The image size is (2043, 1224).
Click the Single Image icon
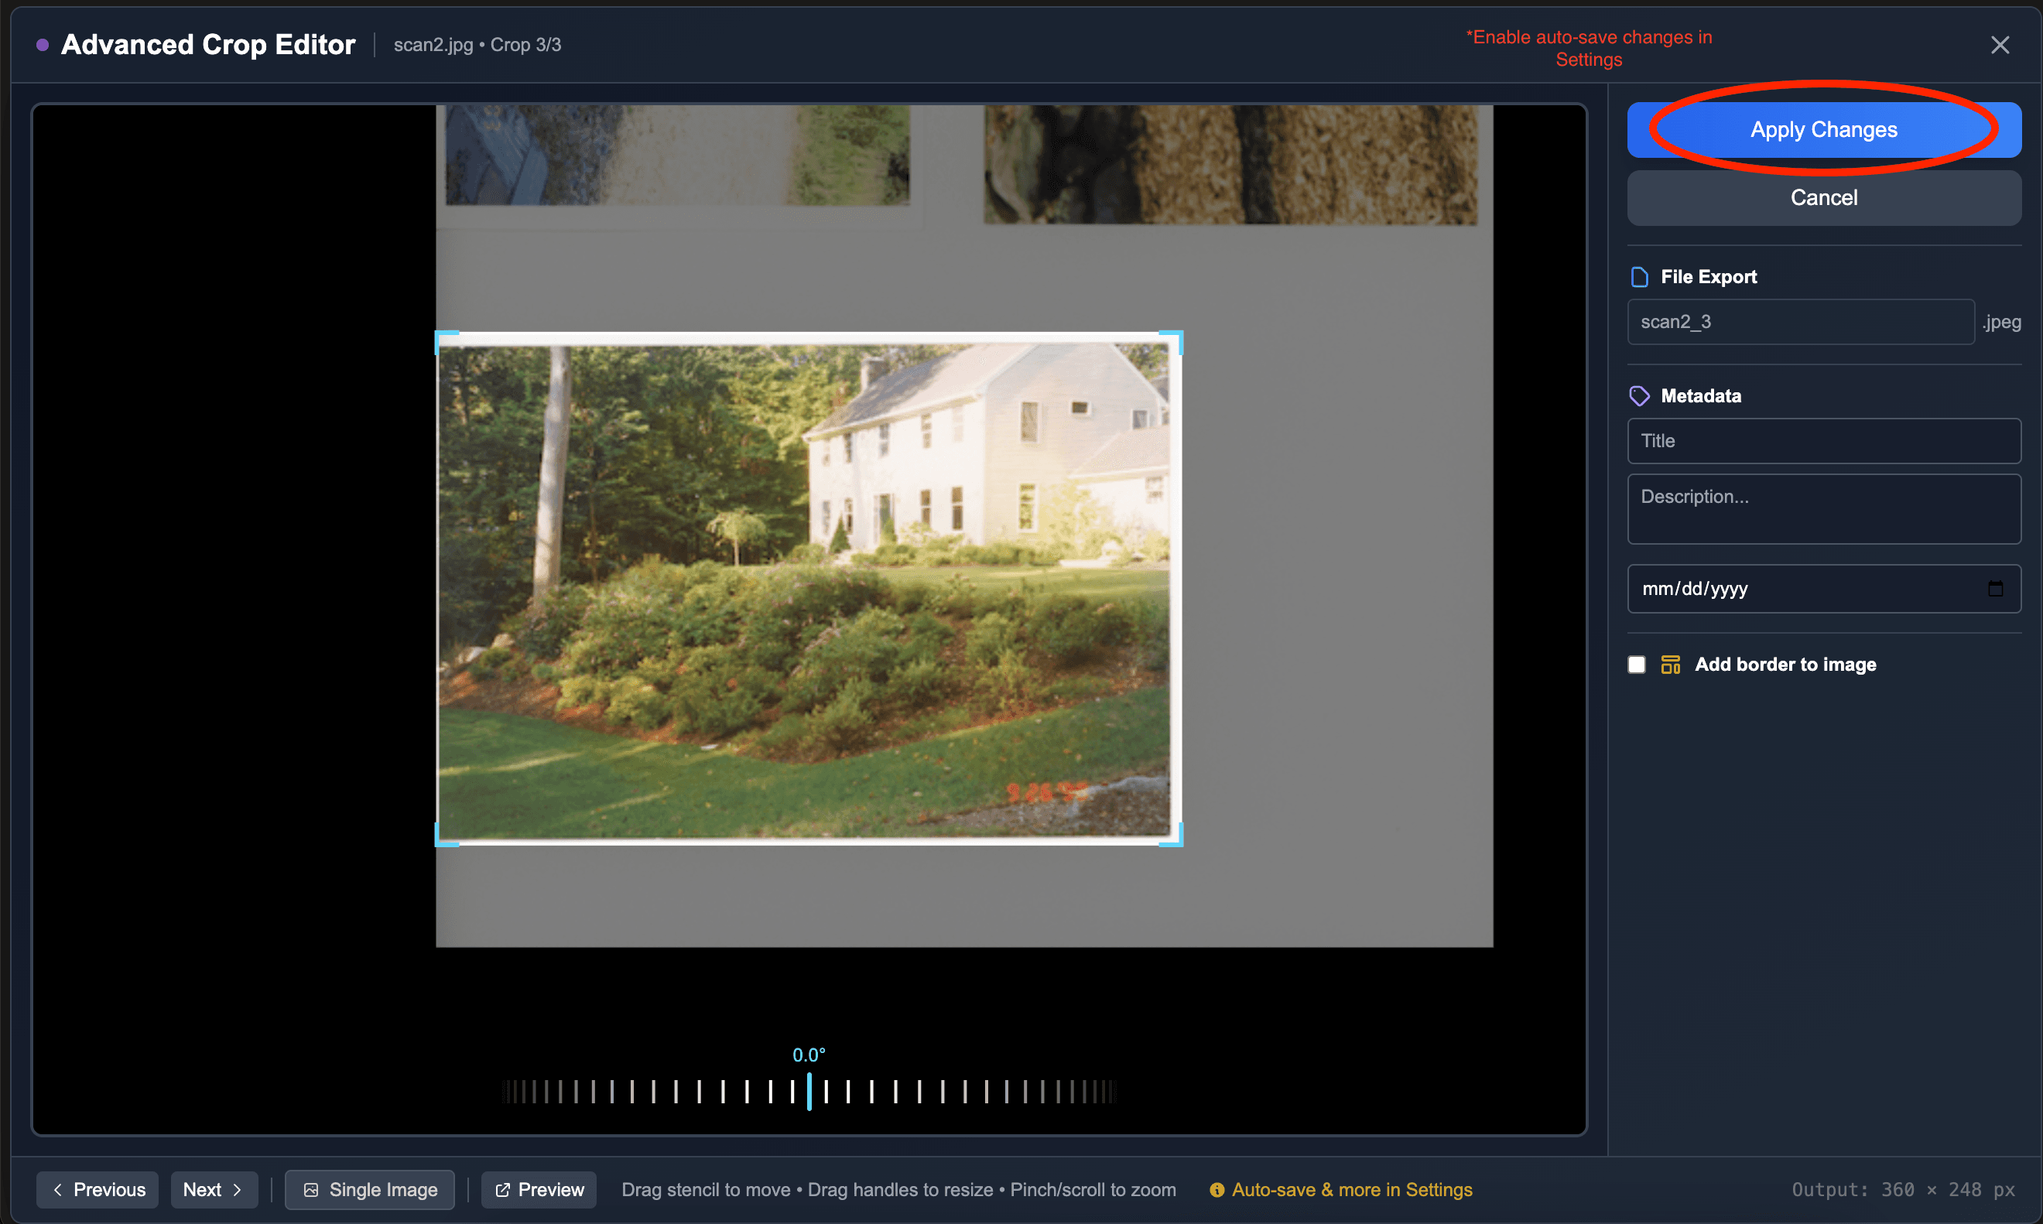312,1189
